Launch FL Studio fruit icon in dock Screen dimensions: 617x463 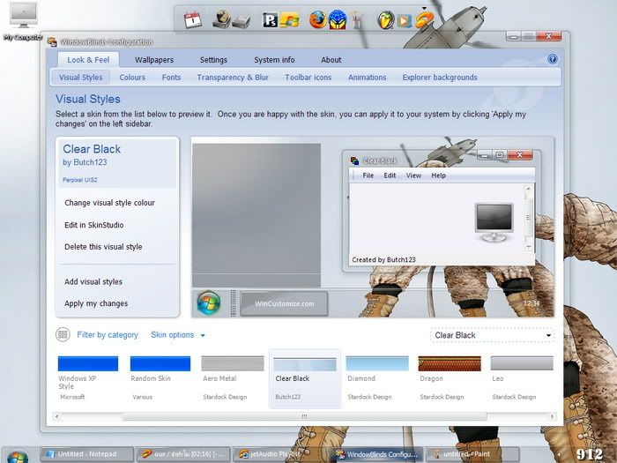386,19
